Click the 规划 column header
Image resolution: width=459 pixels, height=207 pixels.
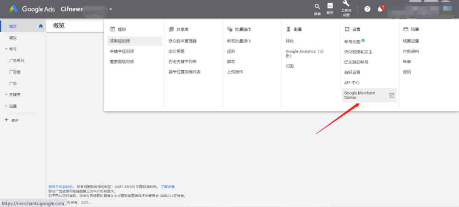[x=122, y=29]
